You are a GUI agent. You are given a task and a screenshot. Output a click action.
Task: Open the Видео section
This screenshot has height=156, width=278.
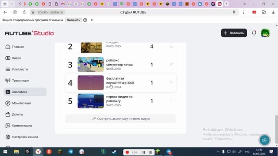(x=13, y=58)
